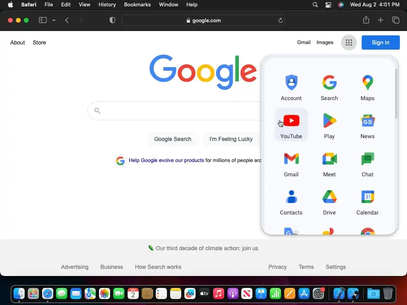This screenshot has height=305, width=407.
Task: Open the View menu
Action: [x=84, y=4]
